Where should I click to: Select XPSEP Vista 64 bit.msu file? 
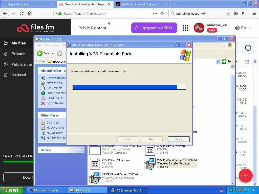tap(110, 163)
